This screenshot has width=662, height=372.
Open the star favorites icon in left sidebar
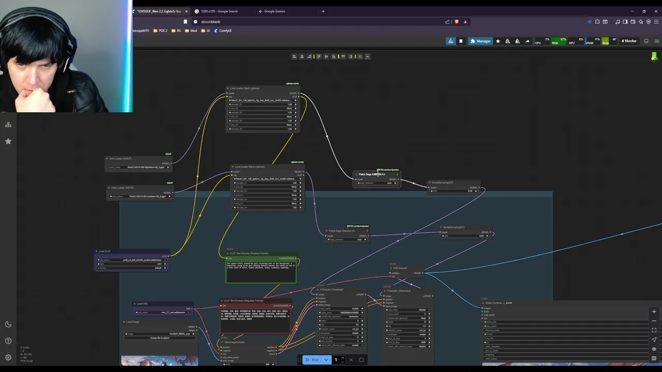click(x=8, y=141)
